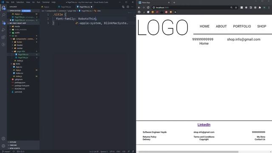
Task: Open PageTitle.css in the file tree
Action: tap(23, 54)
